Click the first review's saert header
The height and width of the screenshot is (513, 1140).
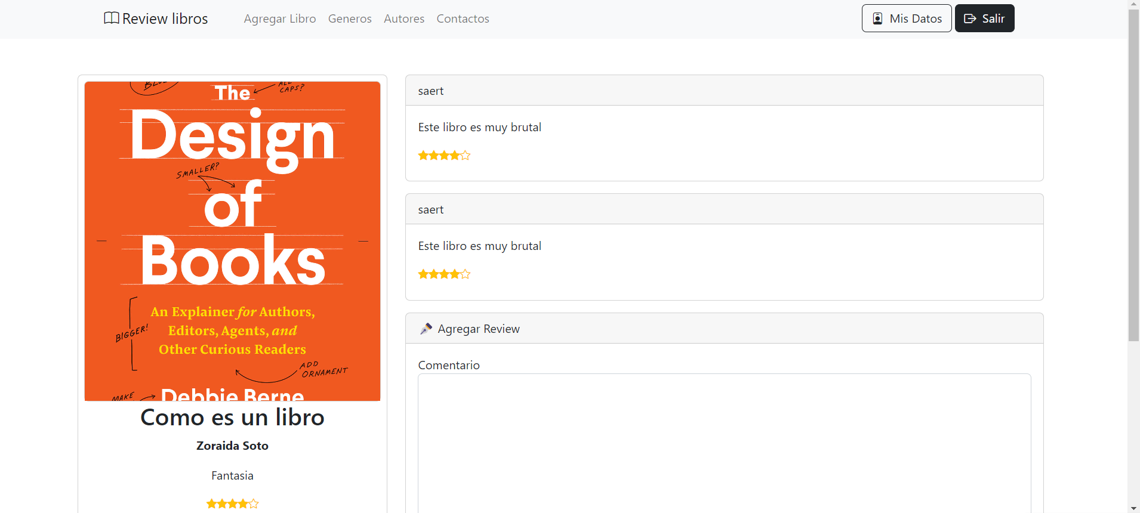pyautogui.click(x=725, y=91)
